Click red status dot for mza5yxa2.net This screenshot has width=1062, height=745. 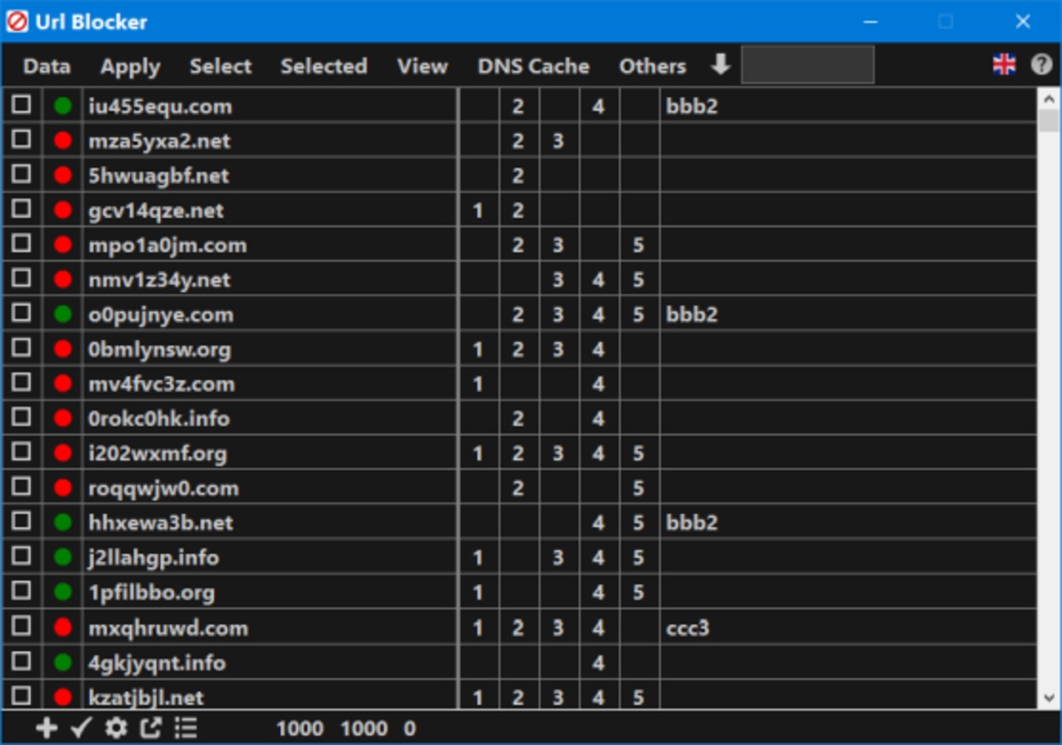[63, 141]
